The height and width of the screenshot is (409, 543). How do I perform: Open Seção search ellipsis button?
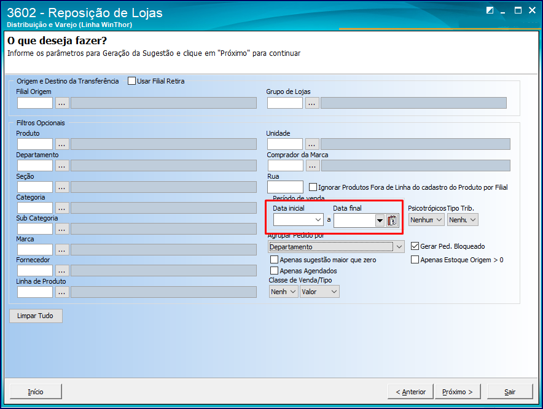click(62, 187)
